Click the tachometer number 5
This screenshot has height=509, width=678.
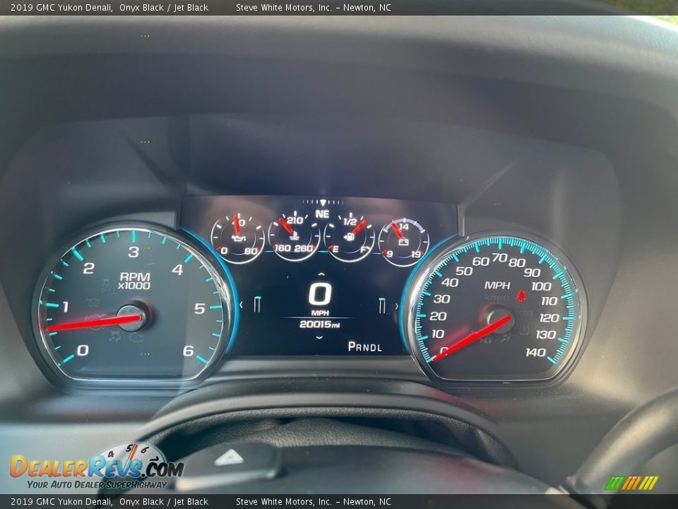[x=199, y=308]
